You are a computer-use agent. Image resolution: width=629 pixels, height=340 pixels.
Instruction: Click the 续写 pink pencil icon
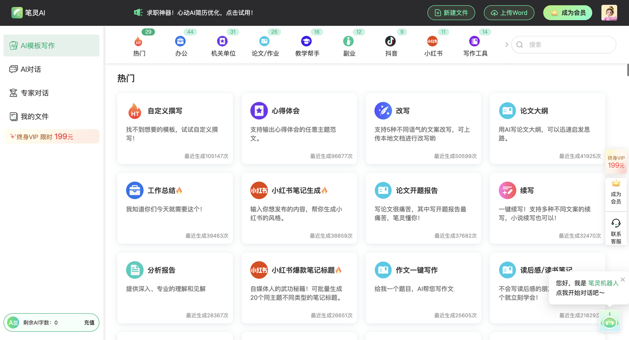pos(507,190)
